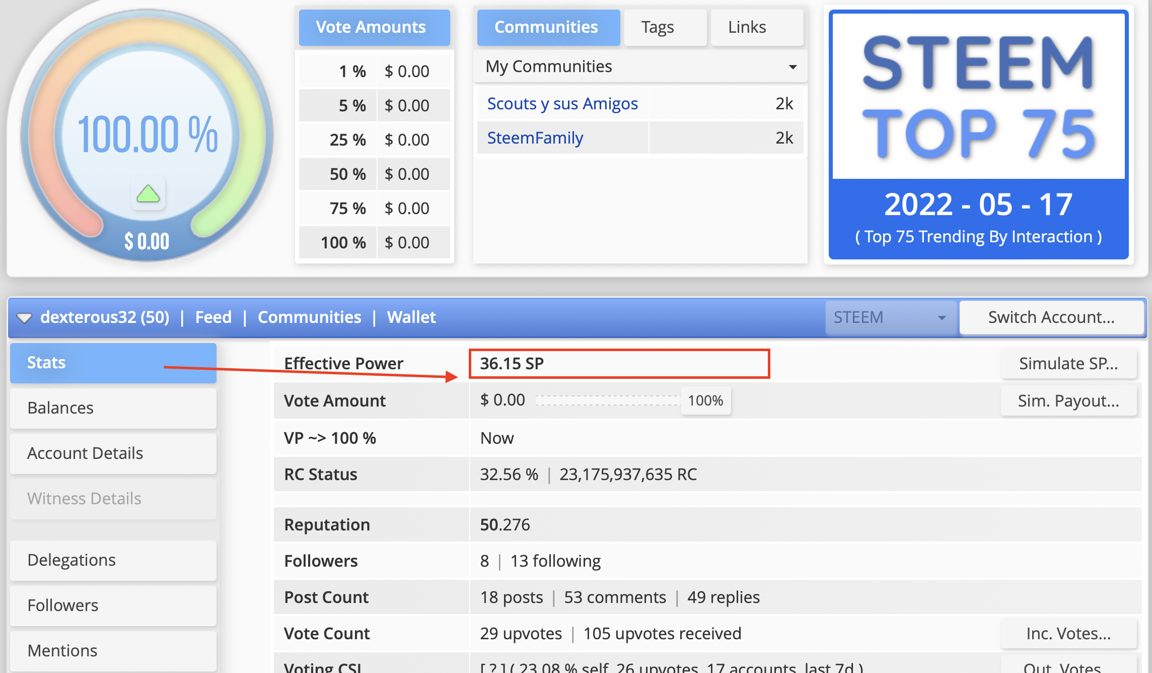Open Witness Details in sidebar

[113, 499]
